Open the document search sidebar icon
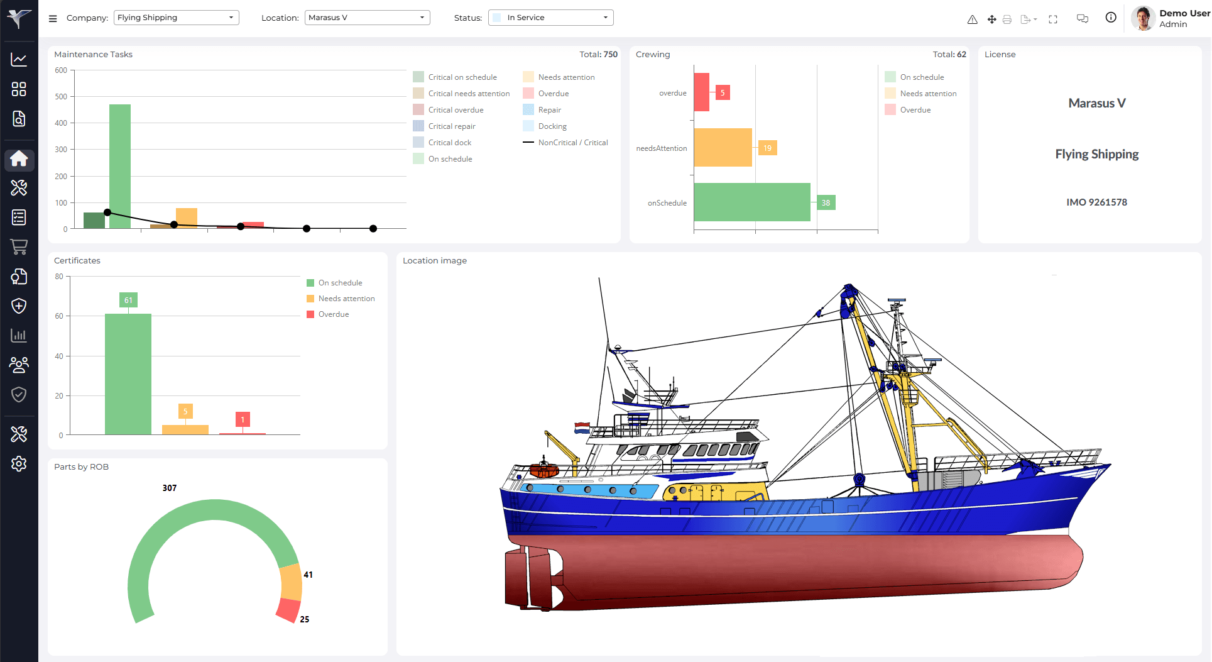Viewport: 1212px width, 662px height. [19, 119]
